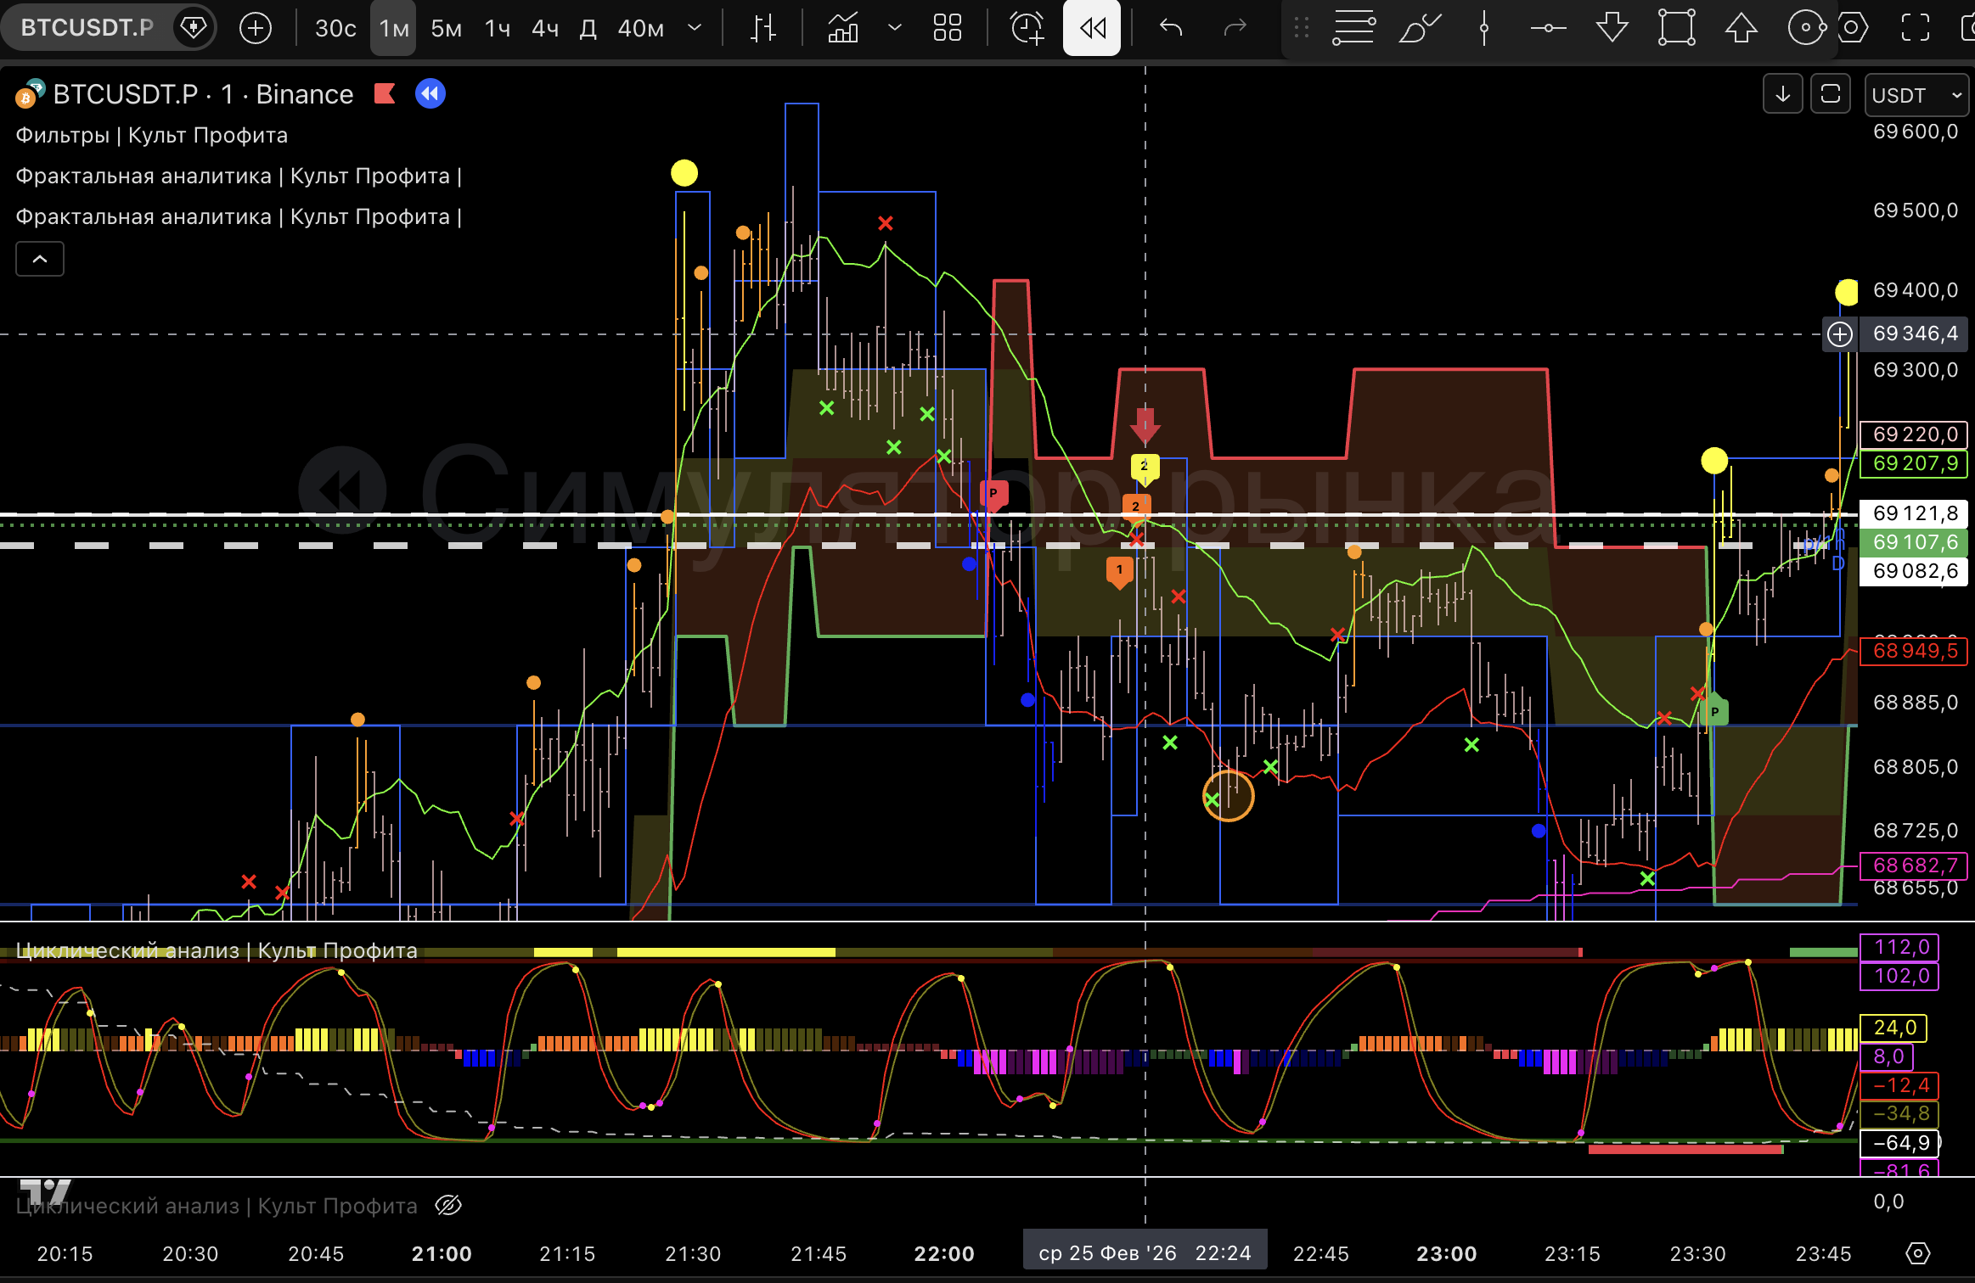The width and height of the screenshot is (1975, 1283).
Task: Switch to the 4ч timeframe
Action: tap(545, 29)
